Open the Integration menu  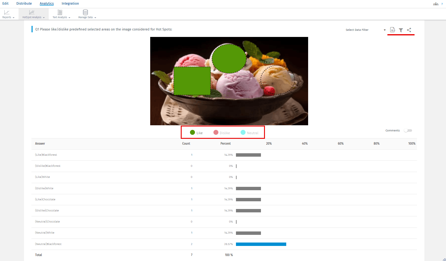click(x=70, y=3)
